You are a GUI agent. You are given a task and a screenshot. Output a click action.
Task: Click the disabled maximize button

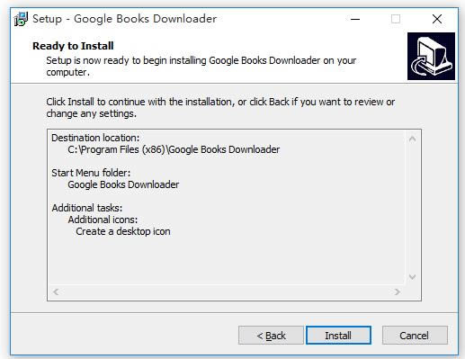tap(396, 19)
